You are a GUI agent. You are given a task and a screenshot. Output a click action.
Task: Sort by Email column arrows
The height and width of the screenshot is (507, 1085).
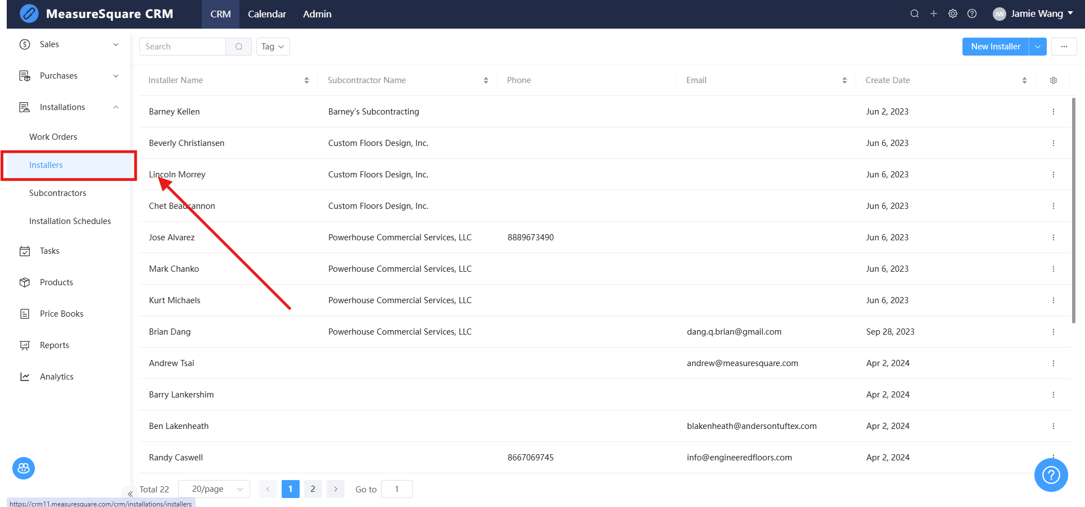coord(844,80)
